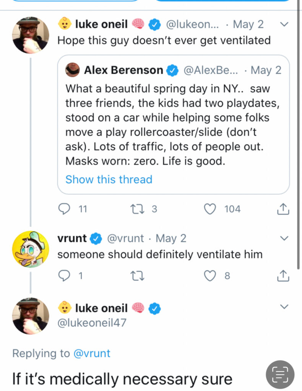Click the vertical scrollbar on the right edge
The height and width of the screenshot is (391, 302).
298,134
